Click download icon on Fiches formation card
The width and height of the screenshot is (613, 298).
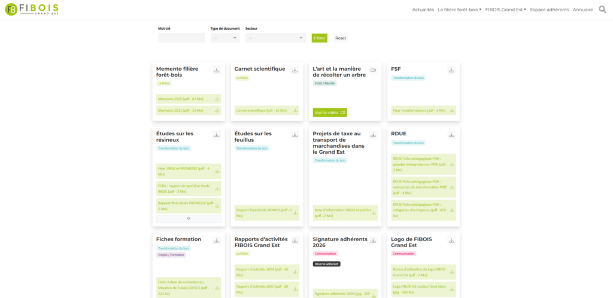[x=217, y=241]
